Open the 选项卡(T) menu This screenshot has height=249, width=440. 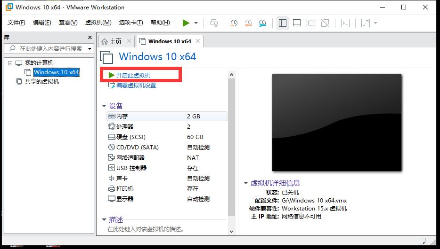pos(131,23)
